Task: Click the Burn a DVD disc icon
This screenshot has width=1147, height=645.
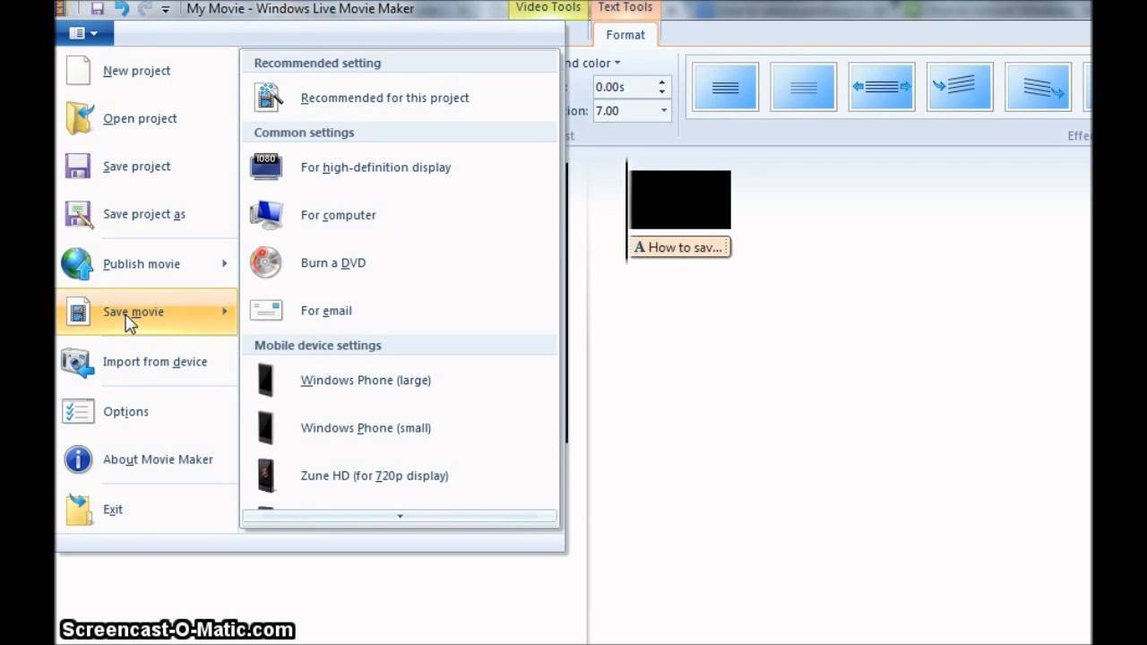Action: tap(266, 262)
